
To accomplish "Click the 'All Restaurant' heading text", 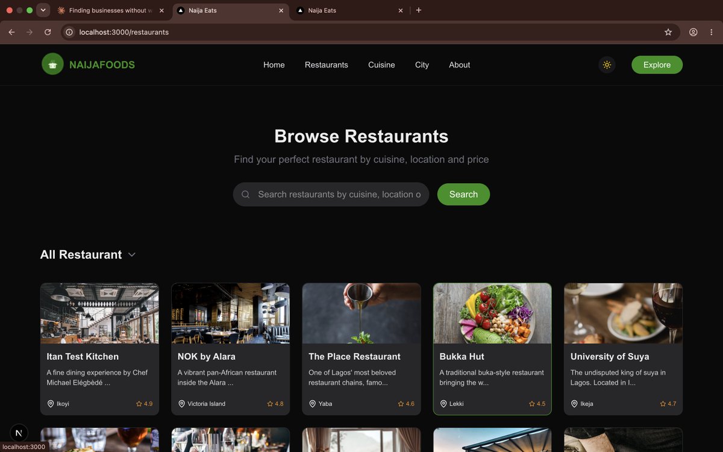I will tap(81, 255).
